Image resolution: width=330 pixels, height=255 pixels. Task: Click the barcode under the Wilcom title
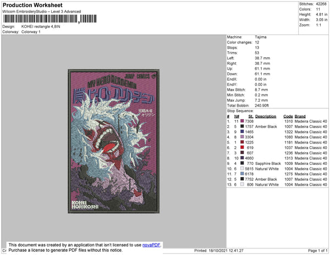50,19
